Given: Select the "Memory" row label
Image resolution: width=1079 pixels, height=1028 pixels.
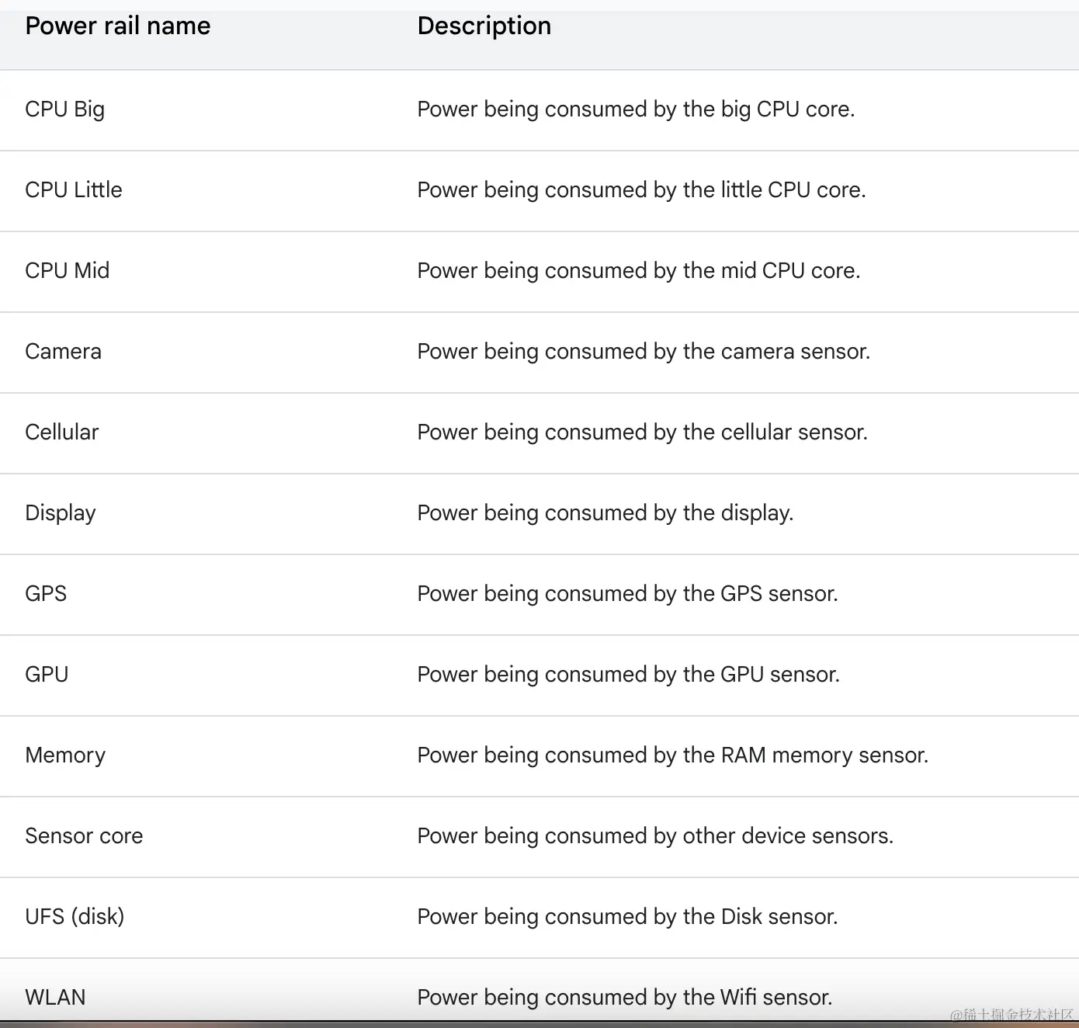Looking at the screenshot, I should 65,755.
